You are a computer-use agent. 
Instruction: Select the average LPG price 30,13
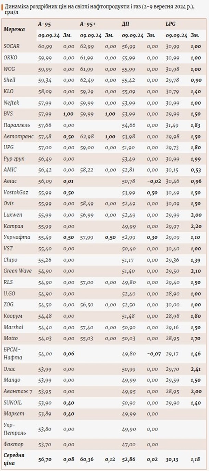172,459
